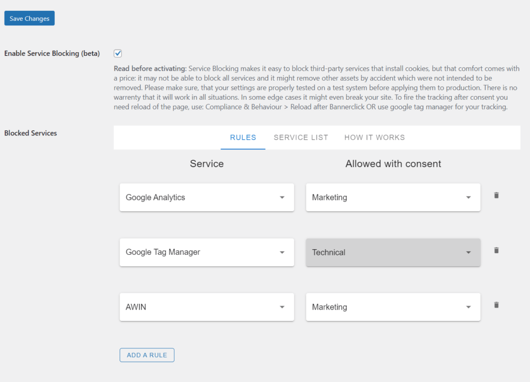Switch to the Rules tab
This screenshot has height=382, width=530.
tap(243, 137)
